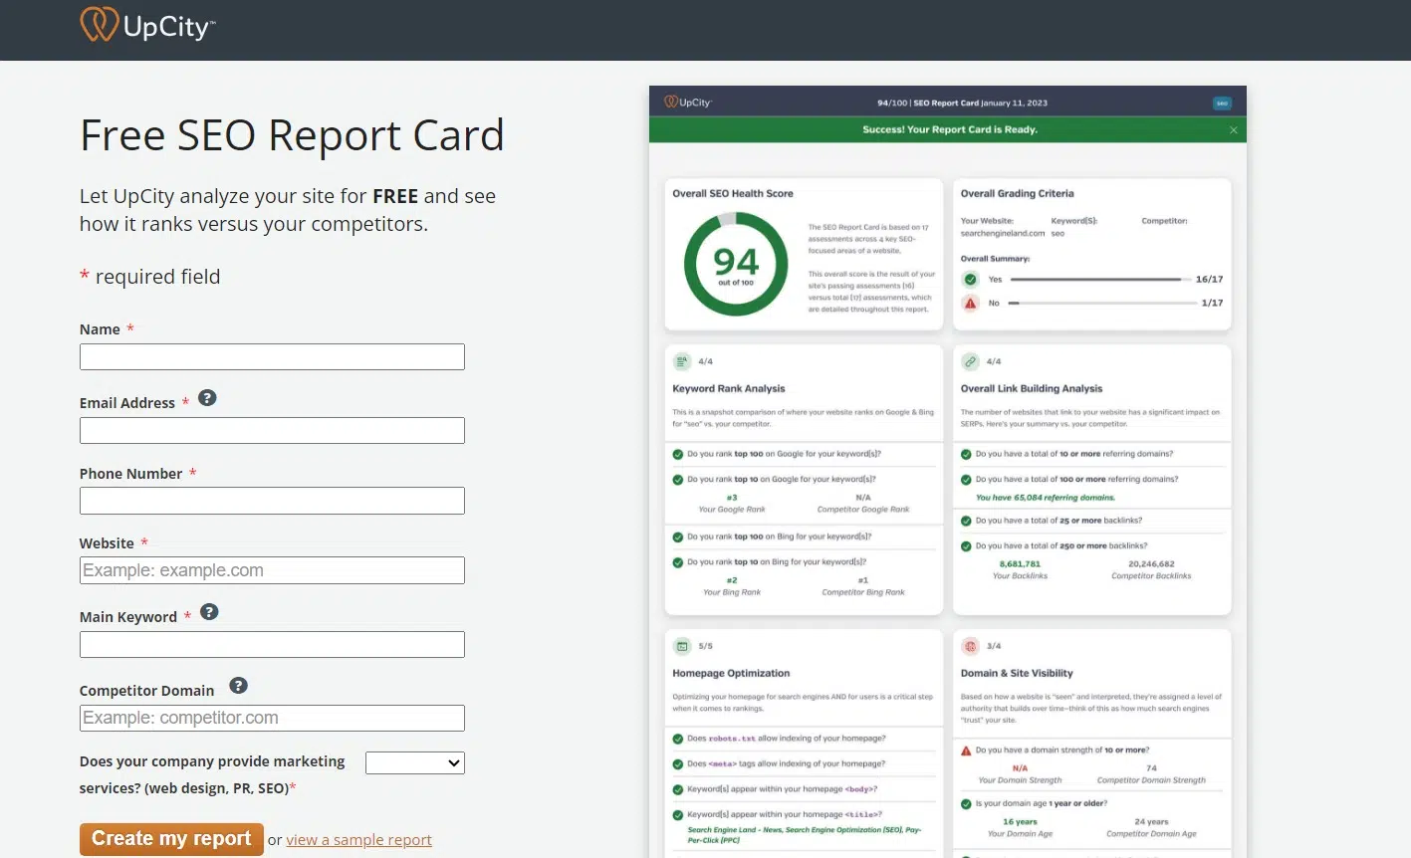This screenshot has height=858, width=1411.
Task: Click the Overall Link Building Analysis card icon
Action: pos(970,361)
